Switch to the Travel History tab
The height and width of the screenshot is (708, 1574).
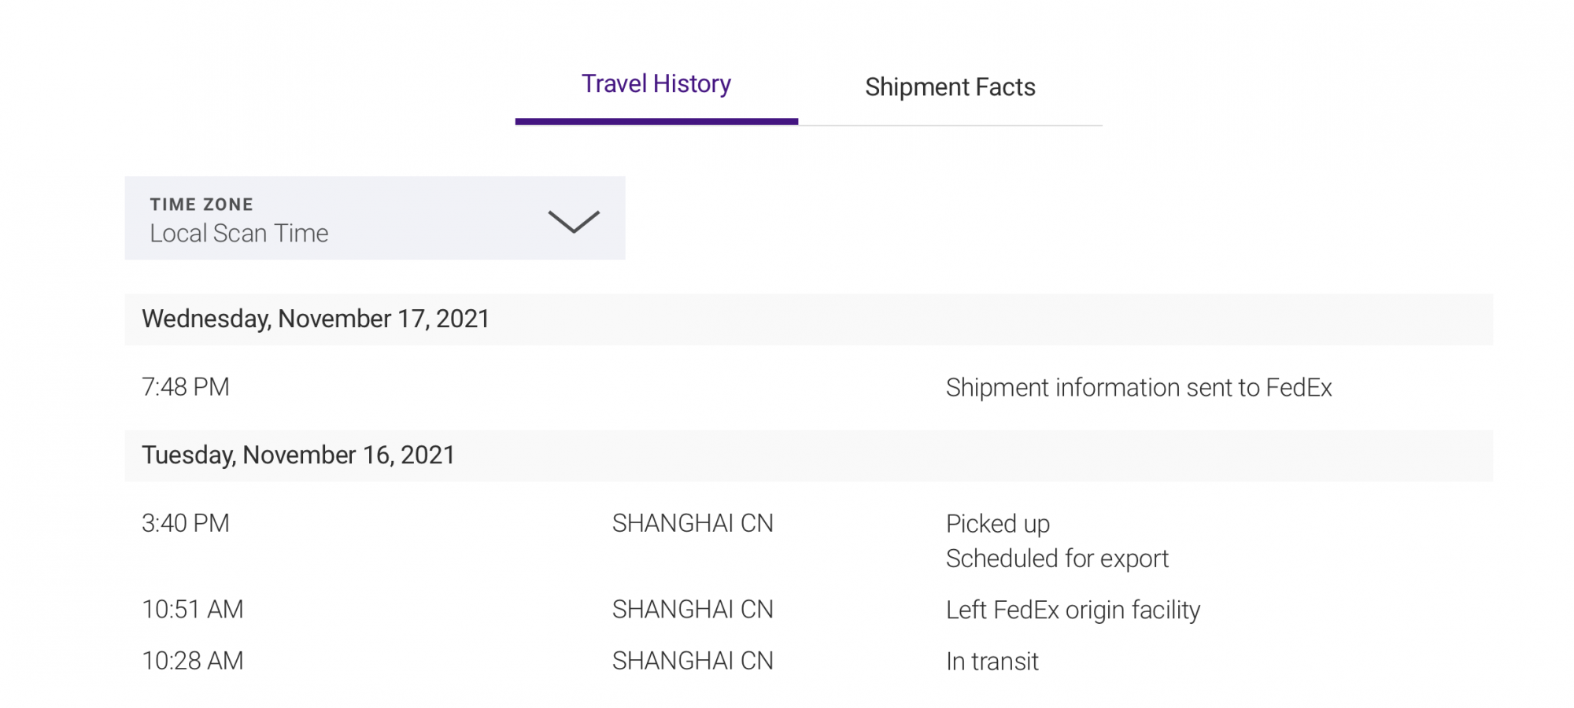click(656, 84)
